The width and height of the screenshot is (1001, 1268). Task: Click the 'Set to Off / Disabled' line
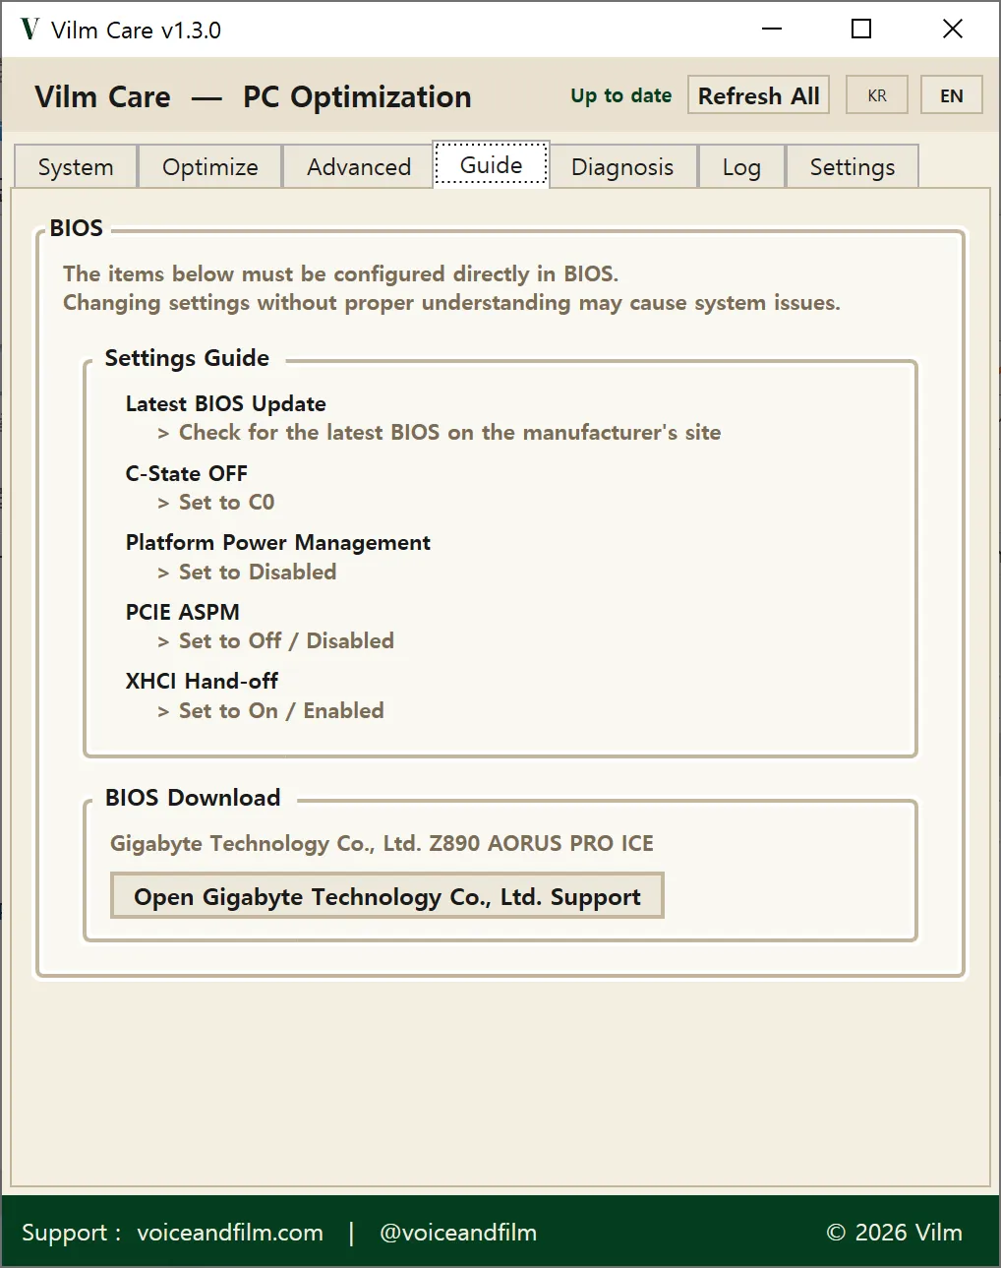276,641
